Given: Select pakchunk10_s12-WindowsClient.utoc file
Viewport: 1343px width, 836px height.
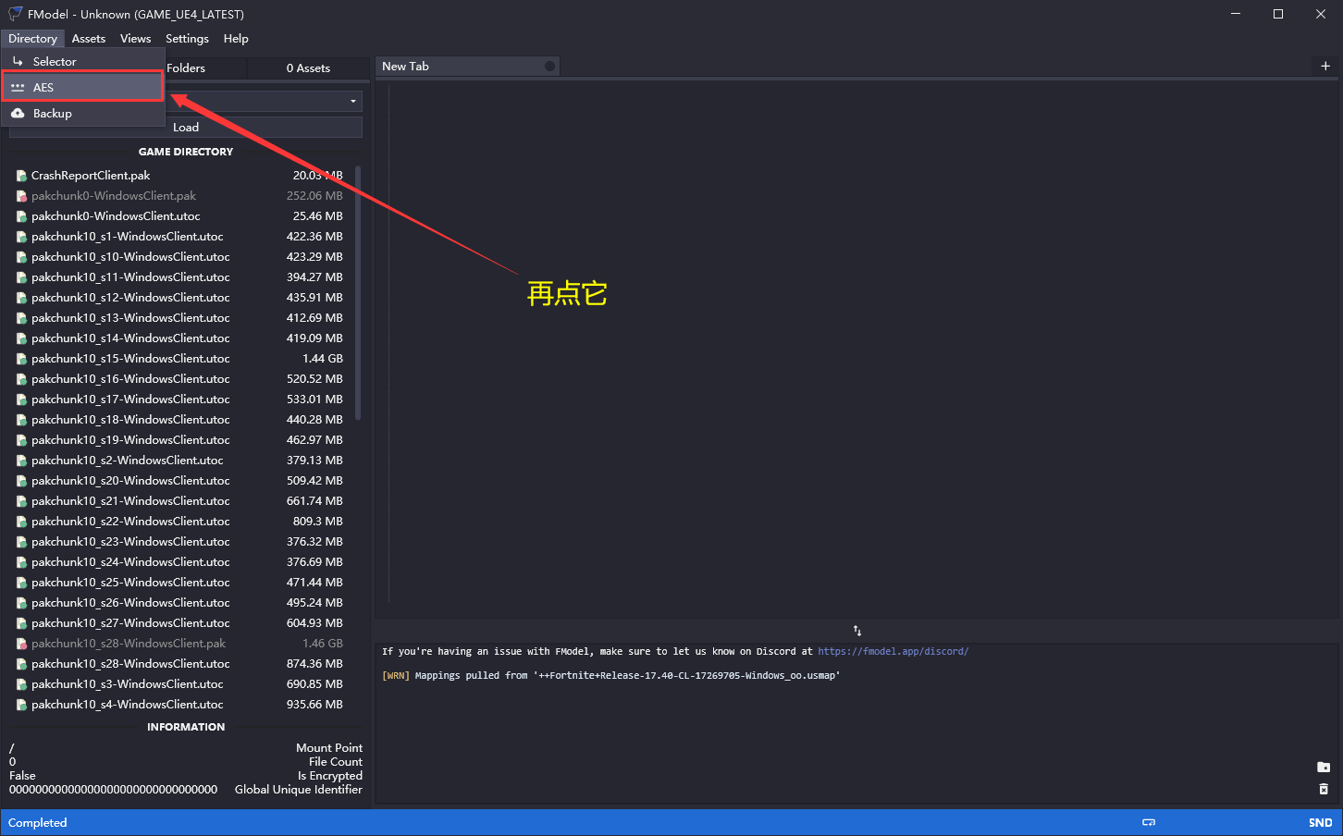Looking at the screenshot, I should coord(180,298).
